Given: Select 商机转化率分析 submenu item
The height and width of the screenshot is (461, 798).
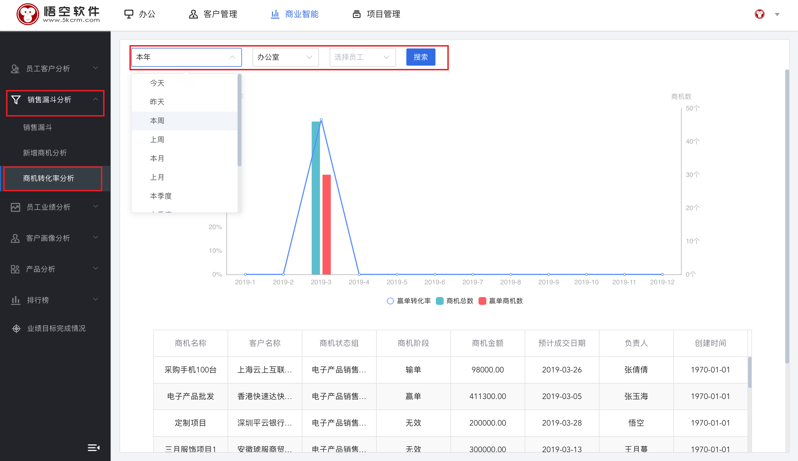Looking at the screenshot, I should pos(55,179).
